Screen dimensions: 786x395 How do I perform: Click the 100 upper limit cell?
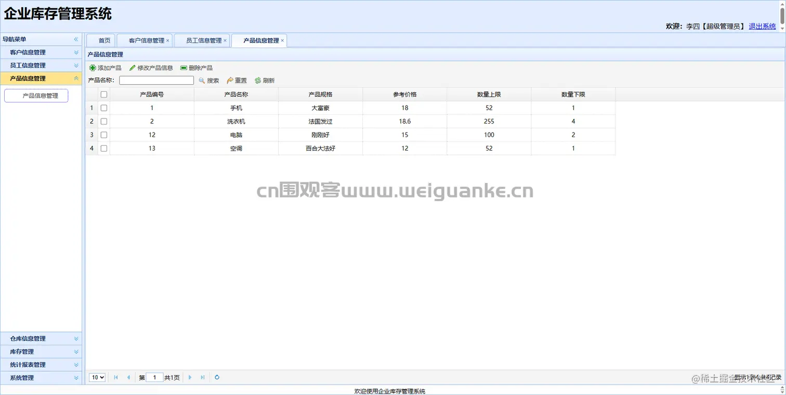click(489, 135)
